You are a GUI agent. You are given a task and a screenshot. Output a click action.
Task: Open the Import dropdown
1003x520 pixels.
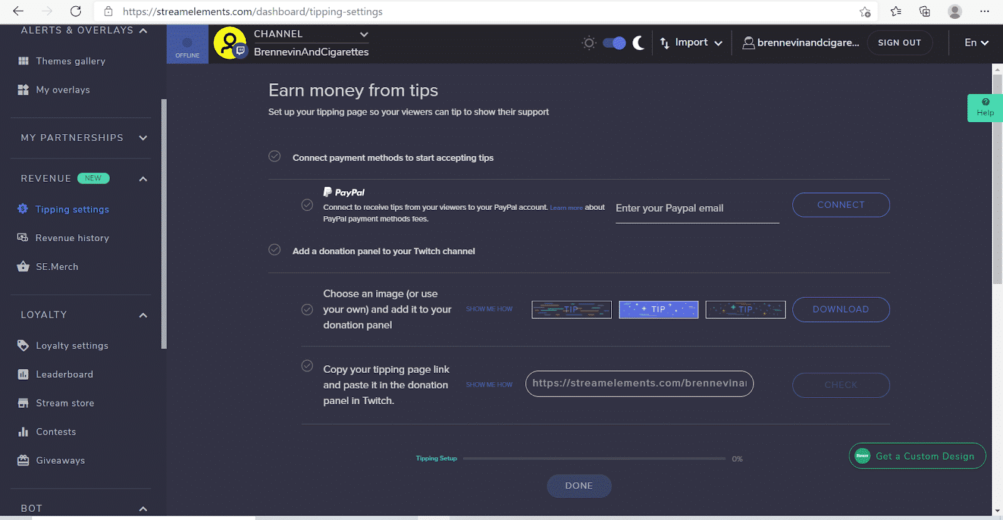pyautogui.click(x=691, y=43)
